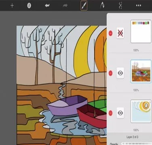Open the three-dots more menu

pyautogui.click(x=139, y=6)
